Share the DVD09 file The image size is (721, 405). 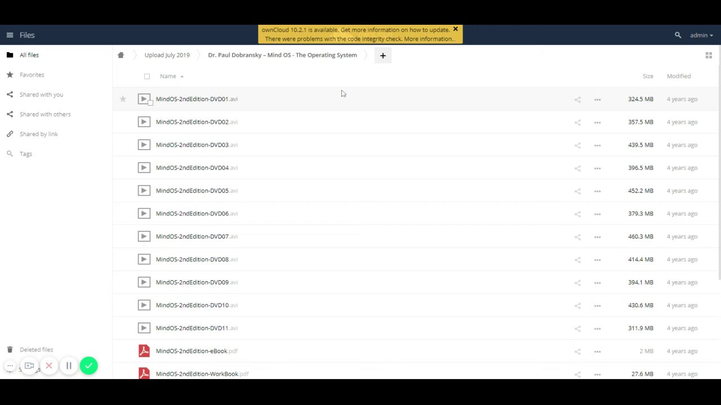(x=577, y=283)
